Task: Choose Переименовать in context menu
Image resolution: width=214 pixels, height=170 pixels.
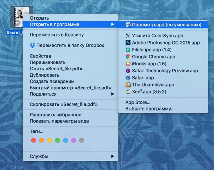Action: tap(71, 63)
